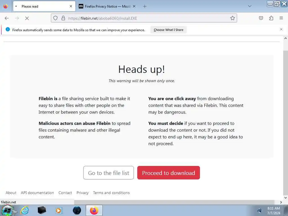Click the vertical scrollbar up arrow
Viewport: 288px width, 216px height.
point(285,38)
